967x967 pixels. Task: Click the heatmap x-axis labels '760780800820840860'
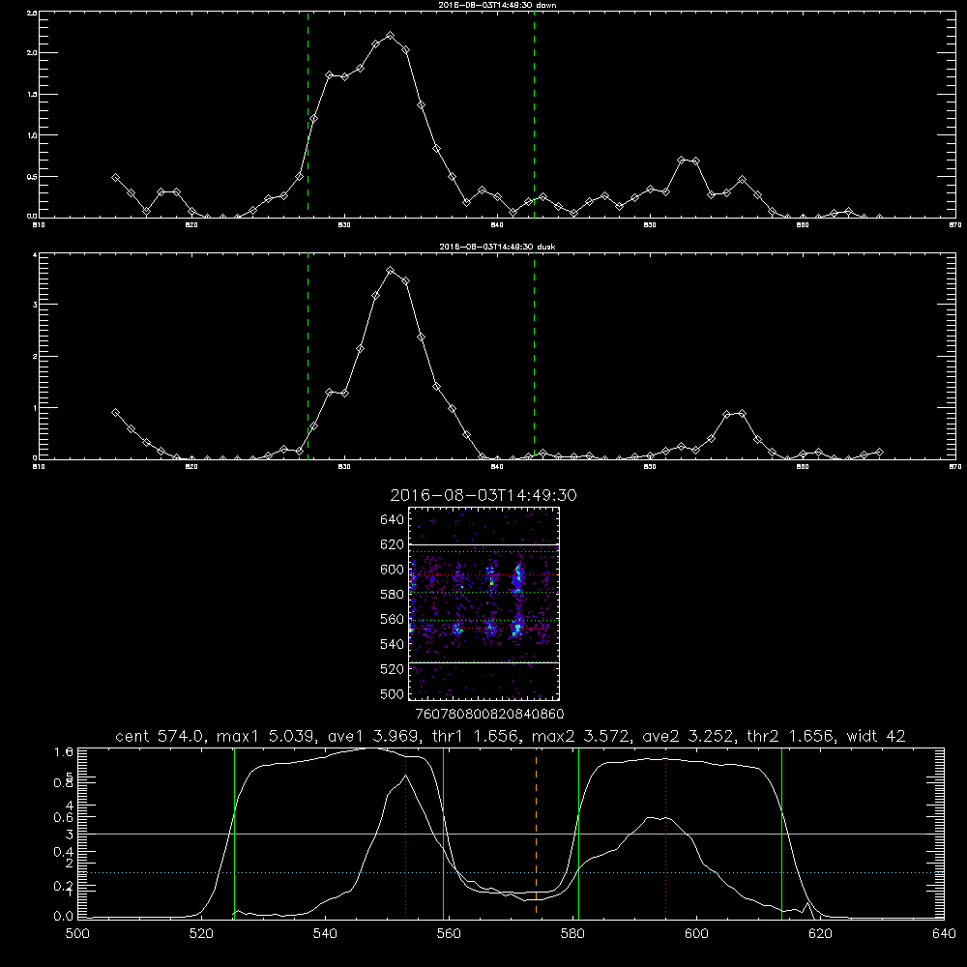point(490,714)
